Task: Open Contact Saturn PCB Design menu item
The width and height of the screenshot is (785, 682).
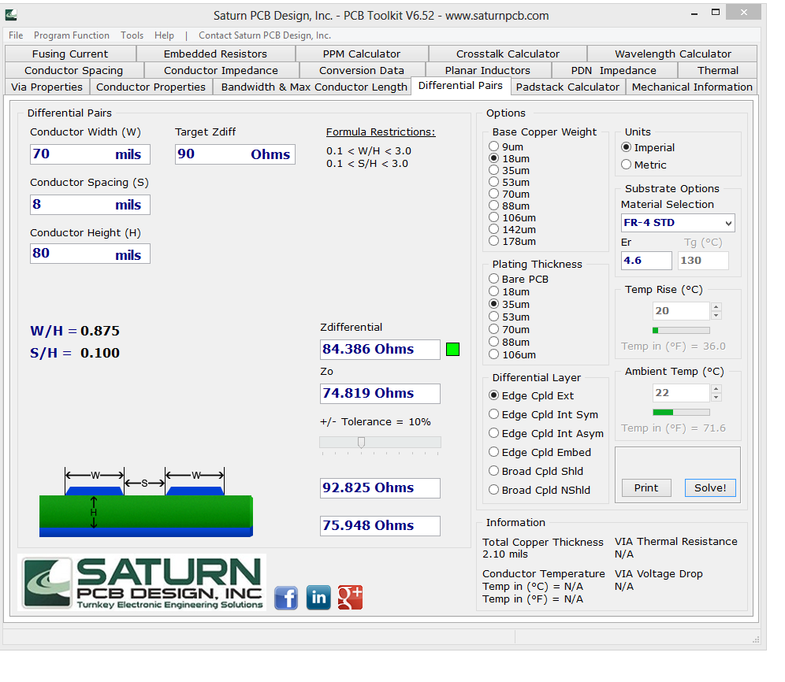Action: 265,35
